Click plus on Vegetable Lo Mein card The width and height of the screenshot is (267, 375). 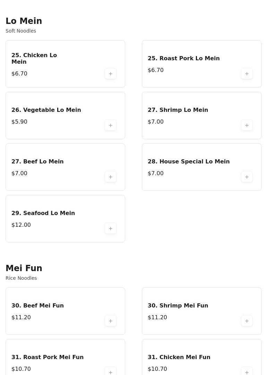110,125
